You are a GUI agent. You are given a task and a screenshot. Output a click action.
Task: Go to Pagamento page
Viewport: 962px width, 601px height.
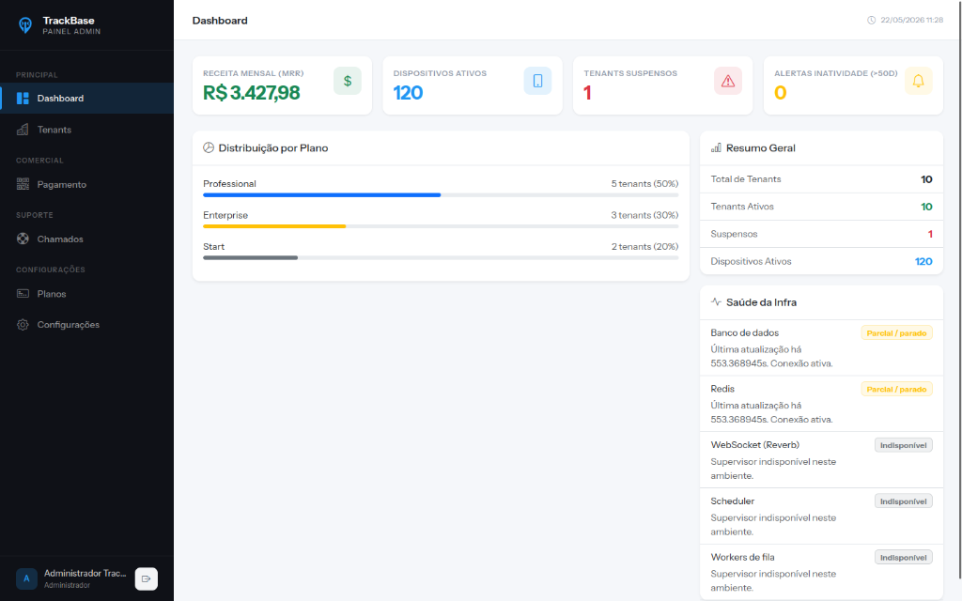(x=87, y=184)
